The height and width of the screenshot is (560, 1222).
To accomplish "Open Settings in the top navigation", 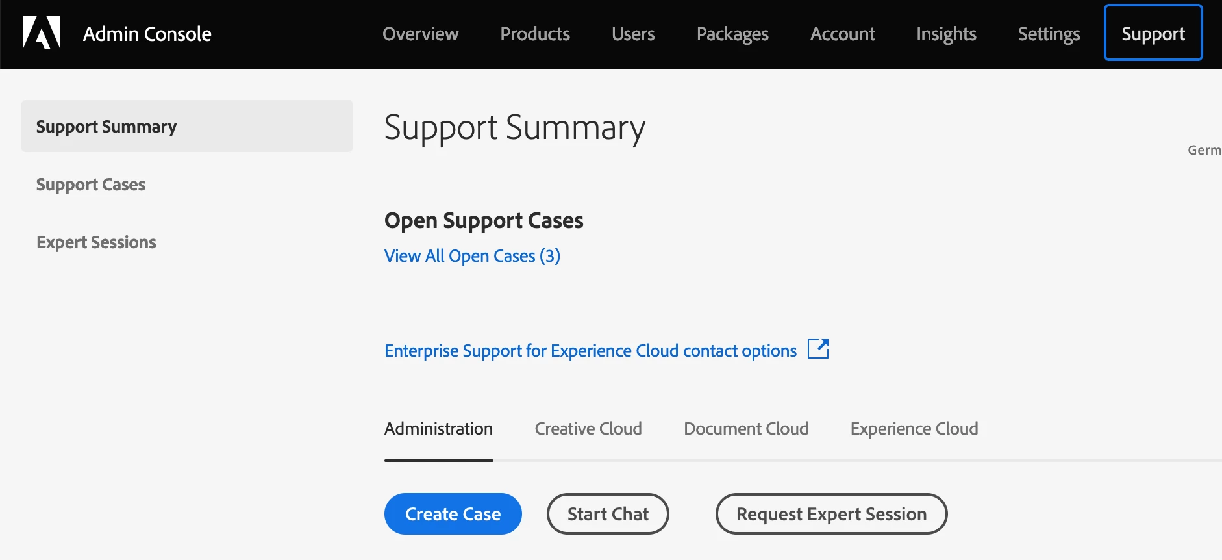I will pyautogui.click(x=1049, y=34).
